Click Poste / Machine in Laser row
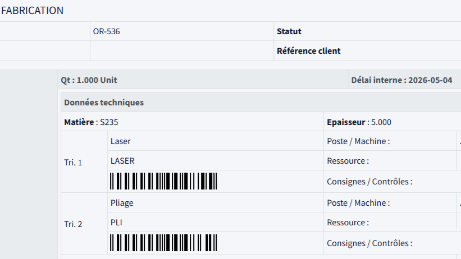 [358, 141]
